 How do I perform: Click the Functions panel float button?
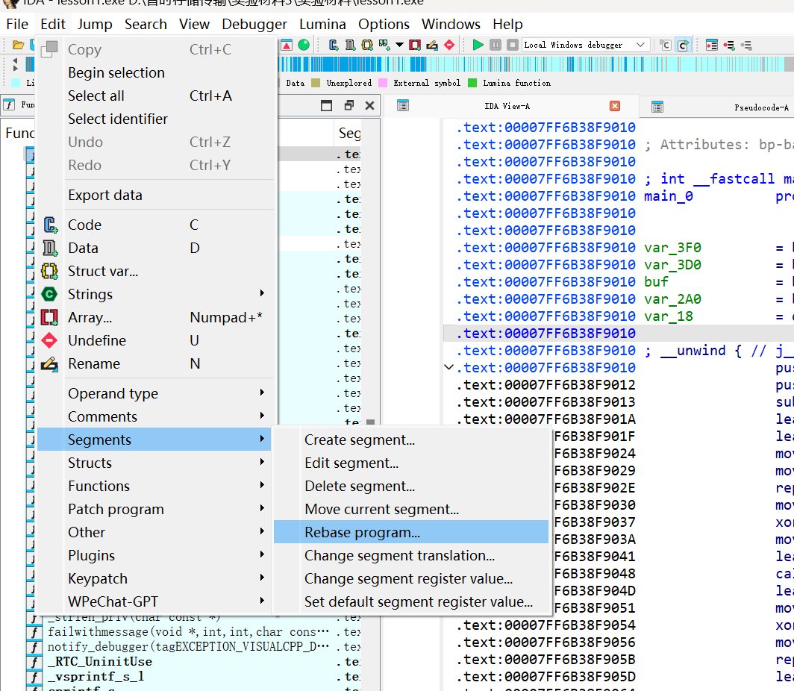(349, 105)
